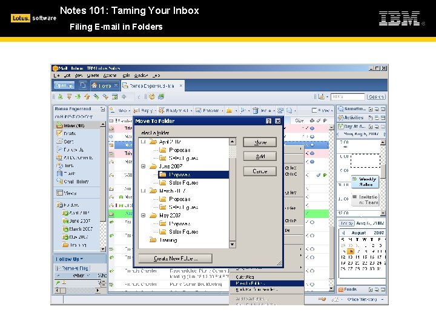Screen dimensions: 436x327
Task: Select the Training folder in dialog
Action: (x=168, y=240)
